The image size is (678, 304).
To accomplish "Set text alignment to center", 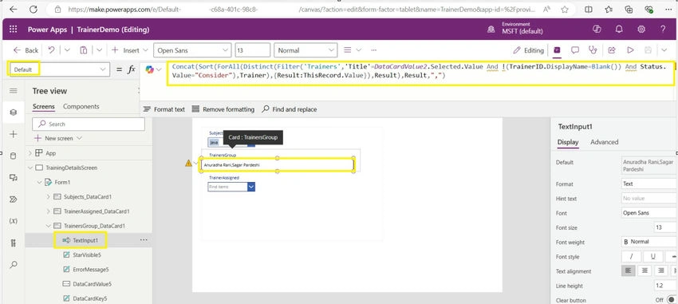I will [x=644, y=270].
